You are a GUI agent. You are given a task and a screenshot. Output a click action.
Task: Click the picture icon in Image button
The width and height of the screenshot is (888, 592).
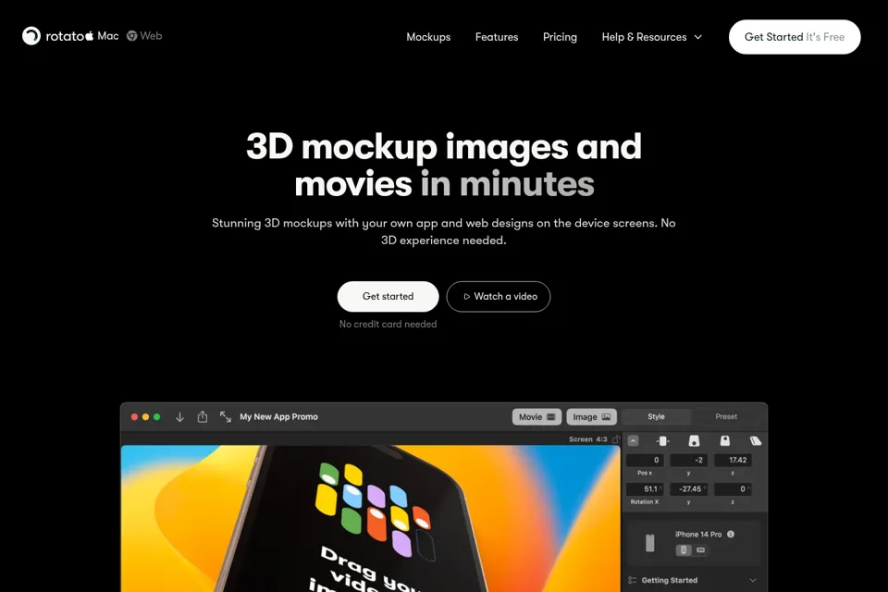pos(606,417)
